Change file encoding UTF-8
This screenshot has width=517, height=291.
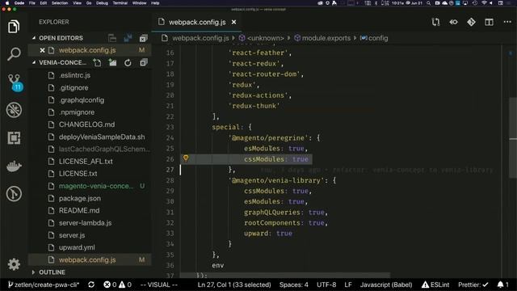point(326,285)
